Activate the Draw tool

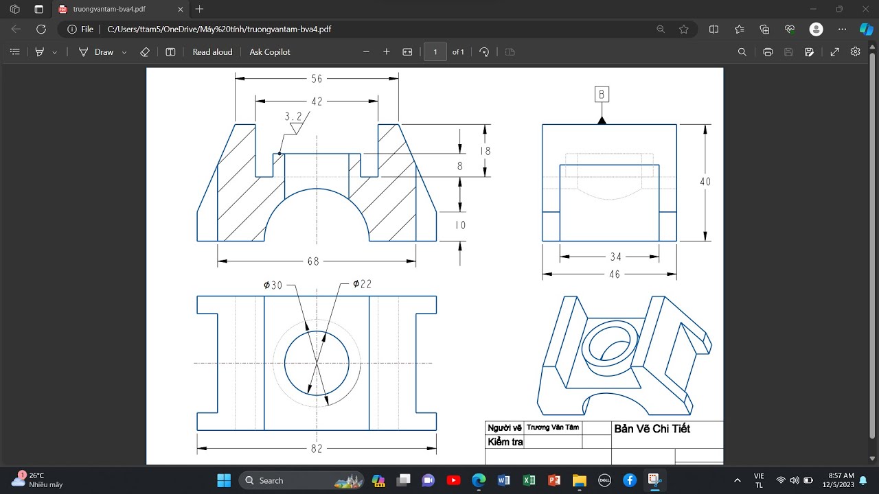96,52
